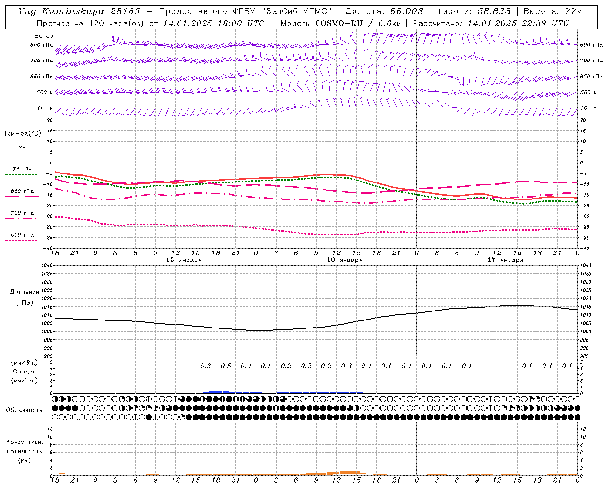
Task: Click the Тем-ра(°C) axis title
Action: click(x=22, y=134)
